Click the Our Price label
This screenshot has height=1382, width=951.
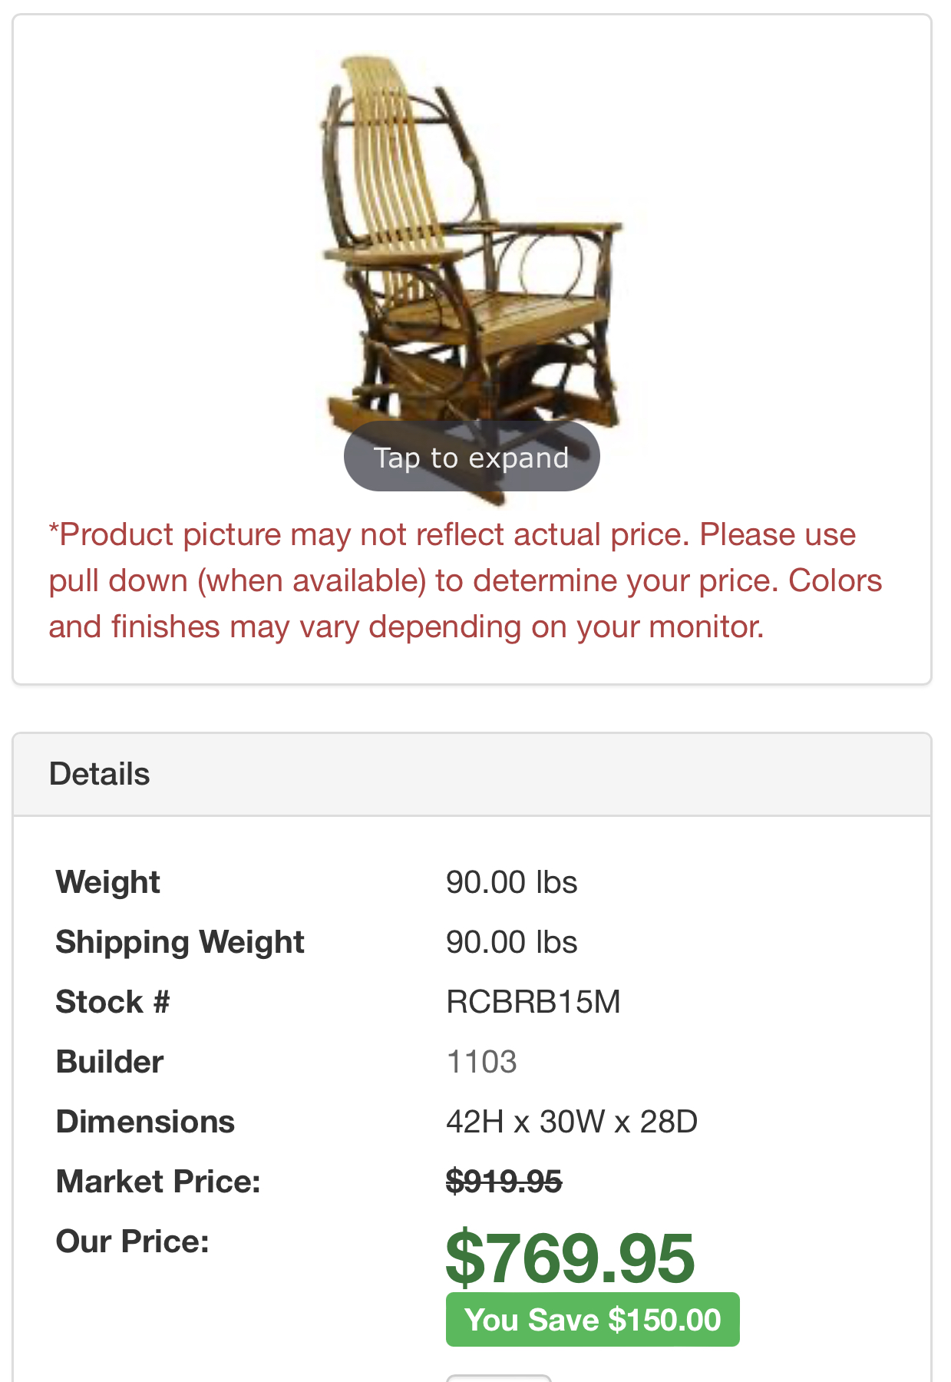132,1241
